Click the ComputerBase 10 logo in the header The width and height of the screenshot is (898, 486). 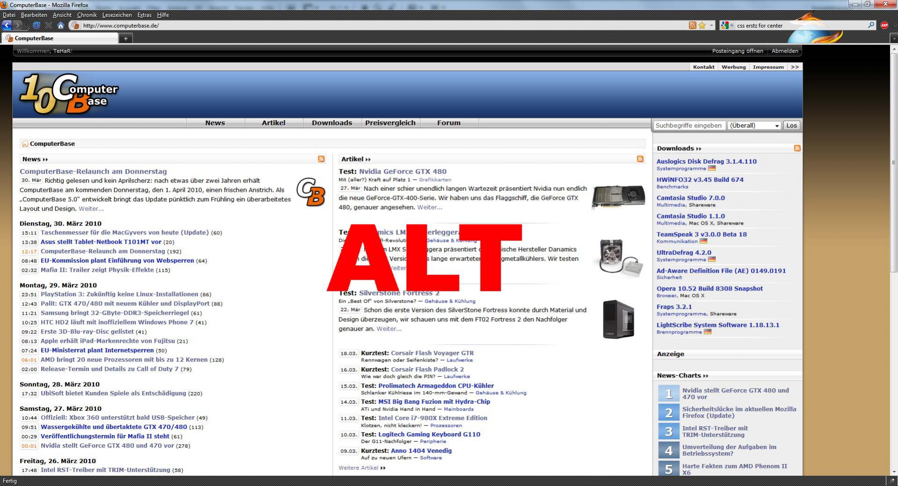tap(69, 94)
